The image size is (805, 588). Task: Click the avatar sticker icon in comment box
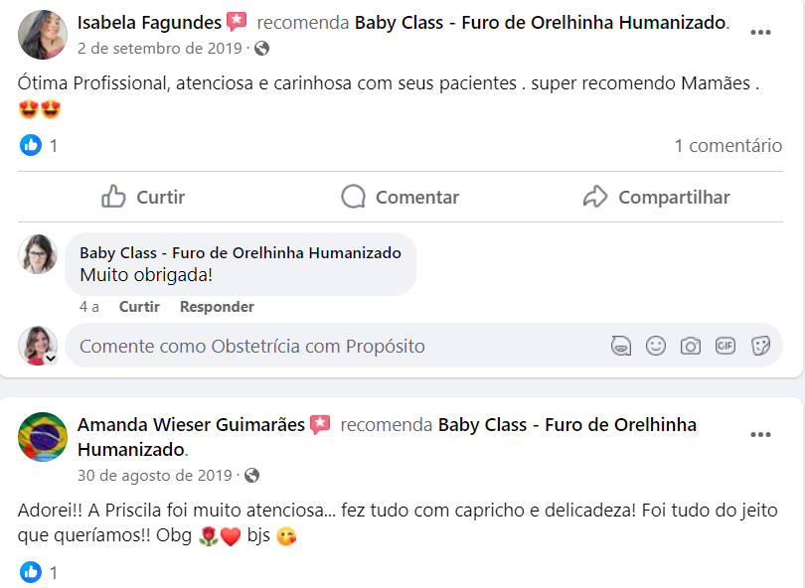point(621,346)
